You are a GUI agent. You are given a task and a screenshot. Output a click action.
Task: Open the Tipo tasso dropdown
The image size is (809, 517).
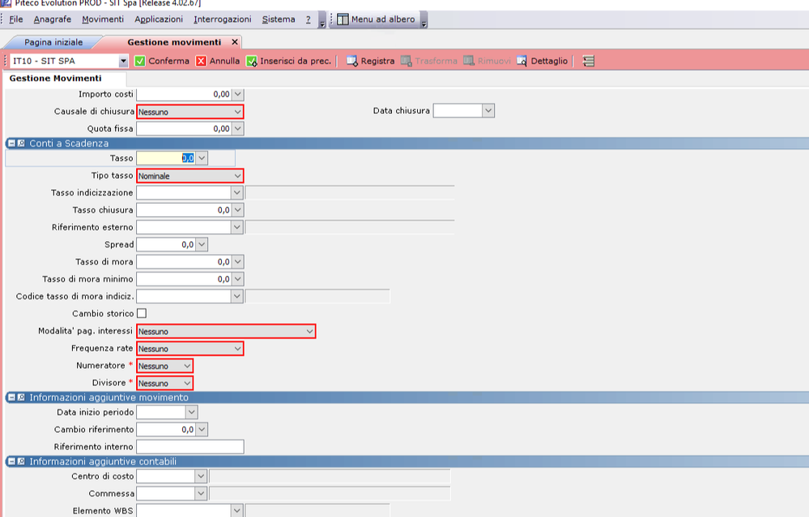(189, 176)
